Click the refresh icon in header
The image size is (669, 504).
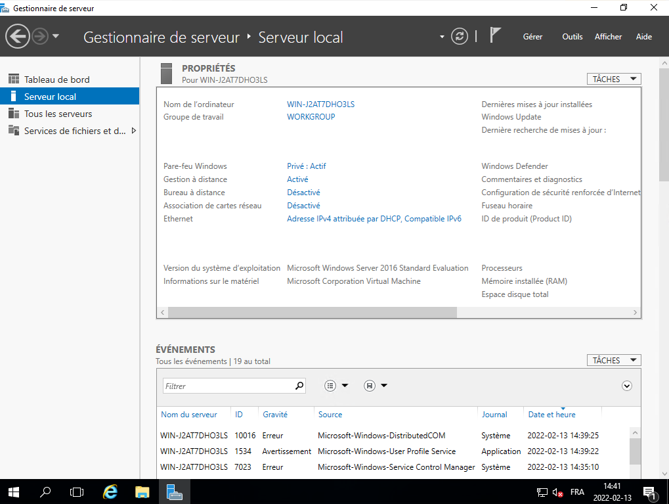460,36
